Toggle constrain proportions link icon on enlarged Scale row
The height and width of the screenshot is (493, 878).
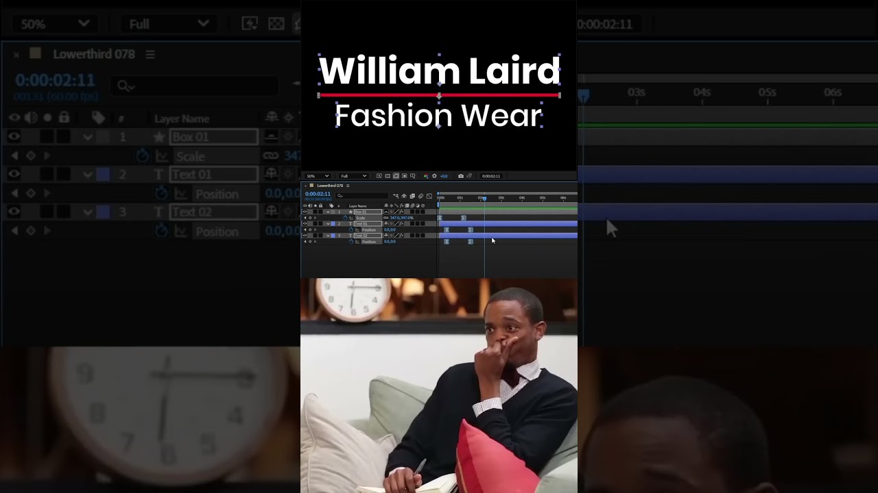pos(272,156)
